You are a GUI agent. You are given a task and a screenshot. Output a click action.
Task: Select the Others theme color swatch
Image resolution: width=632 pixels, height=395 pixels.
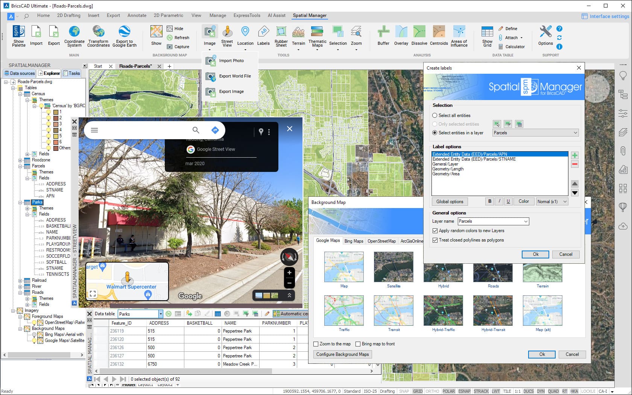coord(56,148)
